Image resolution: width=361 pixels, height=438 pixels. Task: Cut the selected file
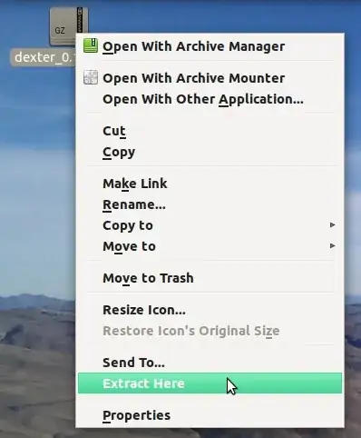click(210, 131)
